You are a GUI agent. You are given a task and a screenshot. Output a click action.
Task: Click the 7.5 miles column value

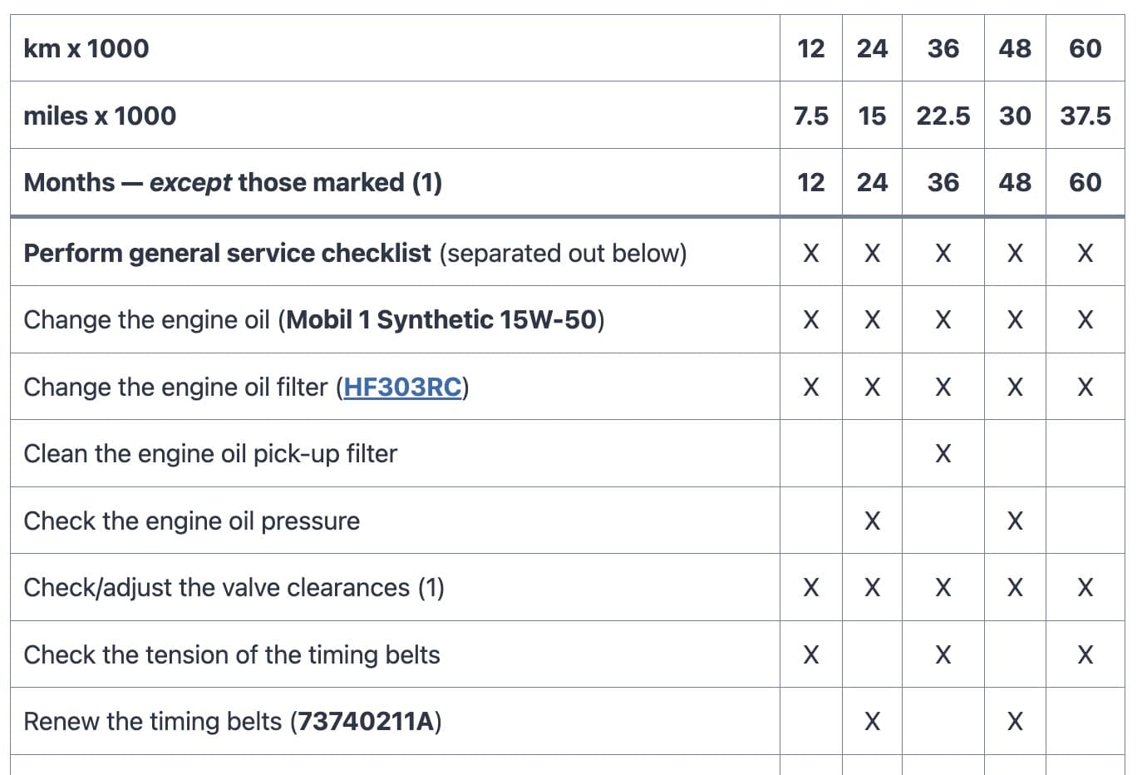[811, 116]
